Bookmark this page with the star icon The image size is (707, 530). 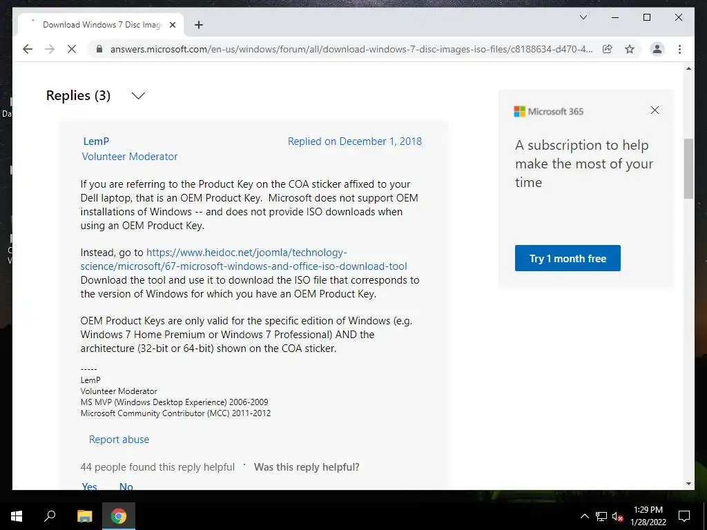[630, 49]
